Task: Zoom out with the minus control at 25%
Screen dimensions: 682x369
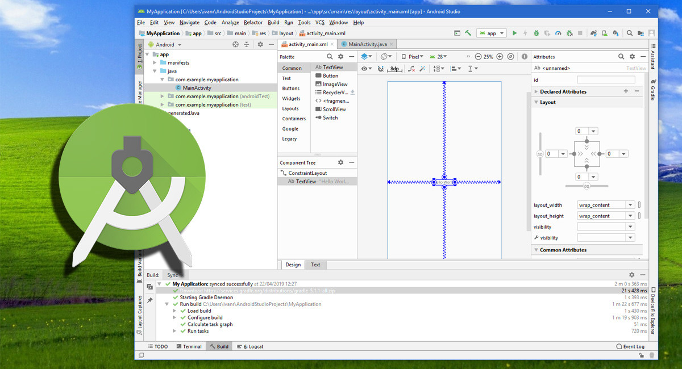Action: pos(479,56)
